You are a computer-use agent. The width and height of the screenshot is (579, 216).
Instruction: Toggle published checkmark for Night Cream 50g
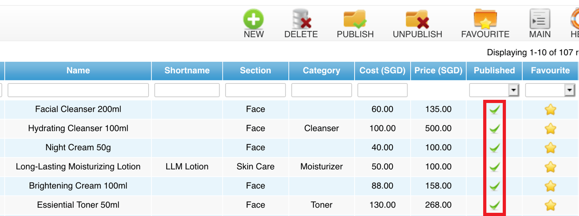click(x=495, y=148)
